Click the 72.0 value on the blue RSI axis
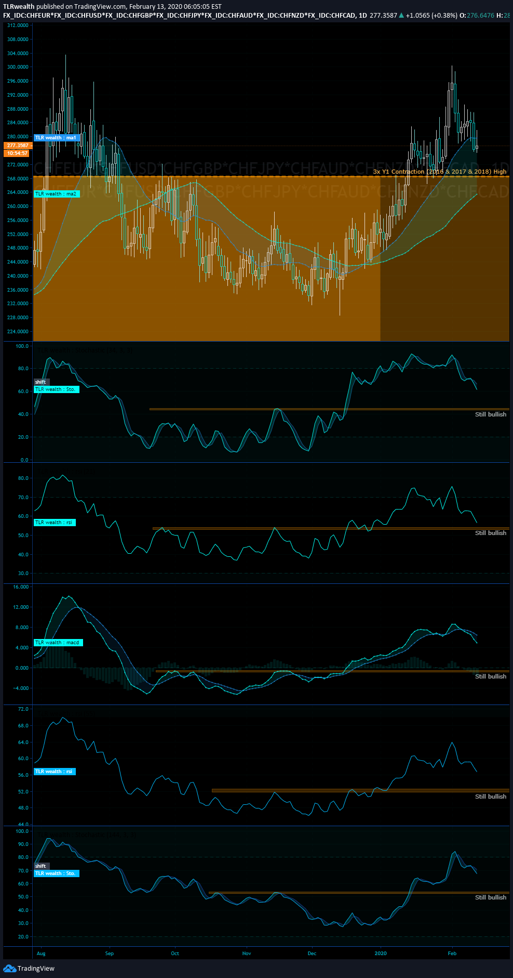This screenshot has height=978, width=513. click(x=23, y=709)
